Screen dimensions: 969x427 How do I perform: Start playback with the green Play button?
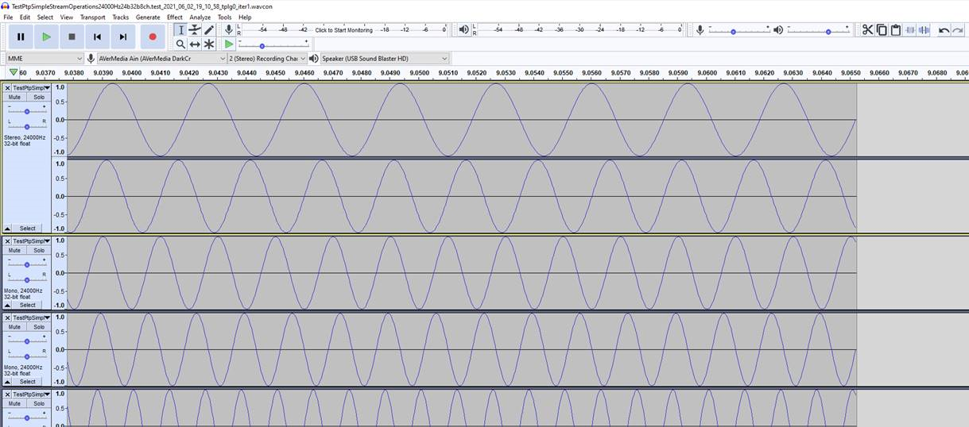pyautogui.click(x=46, y=37)
